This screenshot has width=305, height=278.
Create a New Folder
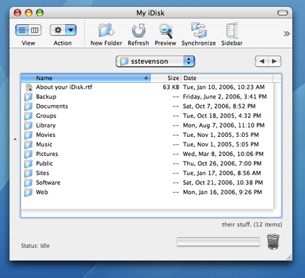(106, 31)
